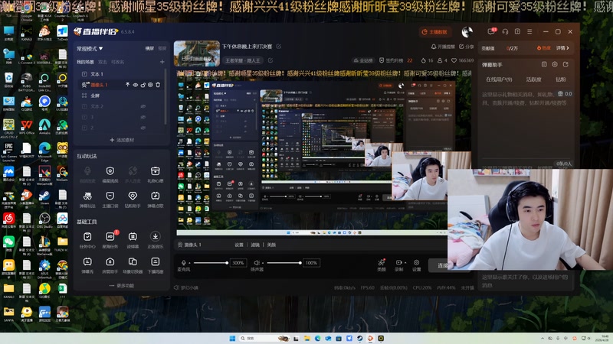The width and height of the screenshot is (613, 344).
Task: Switch to 竖屏 portrait layout
Action: 162,48
